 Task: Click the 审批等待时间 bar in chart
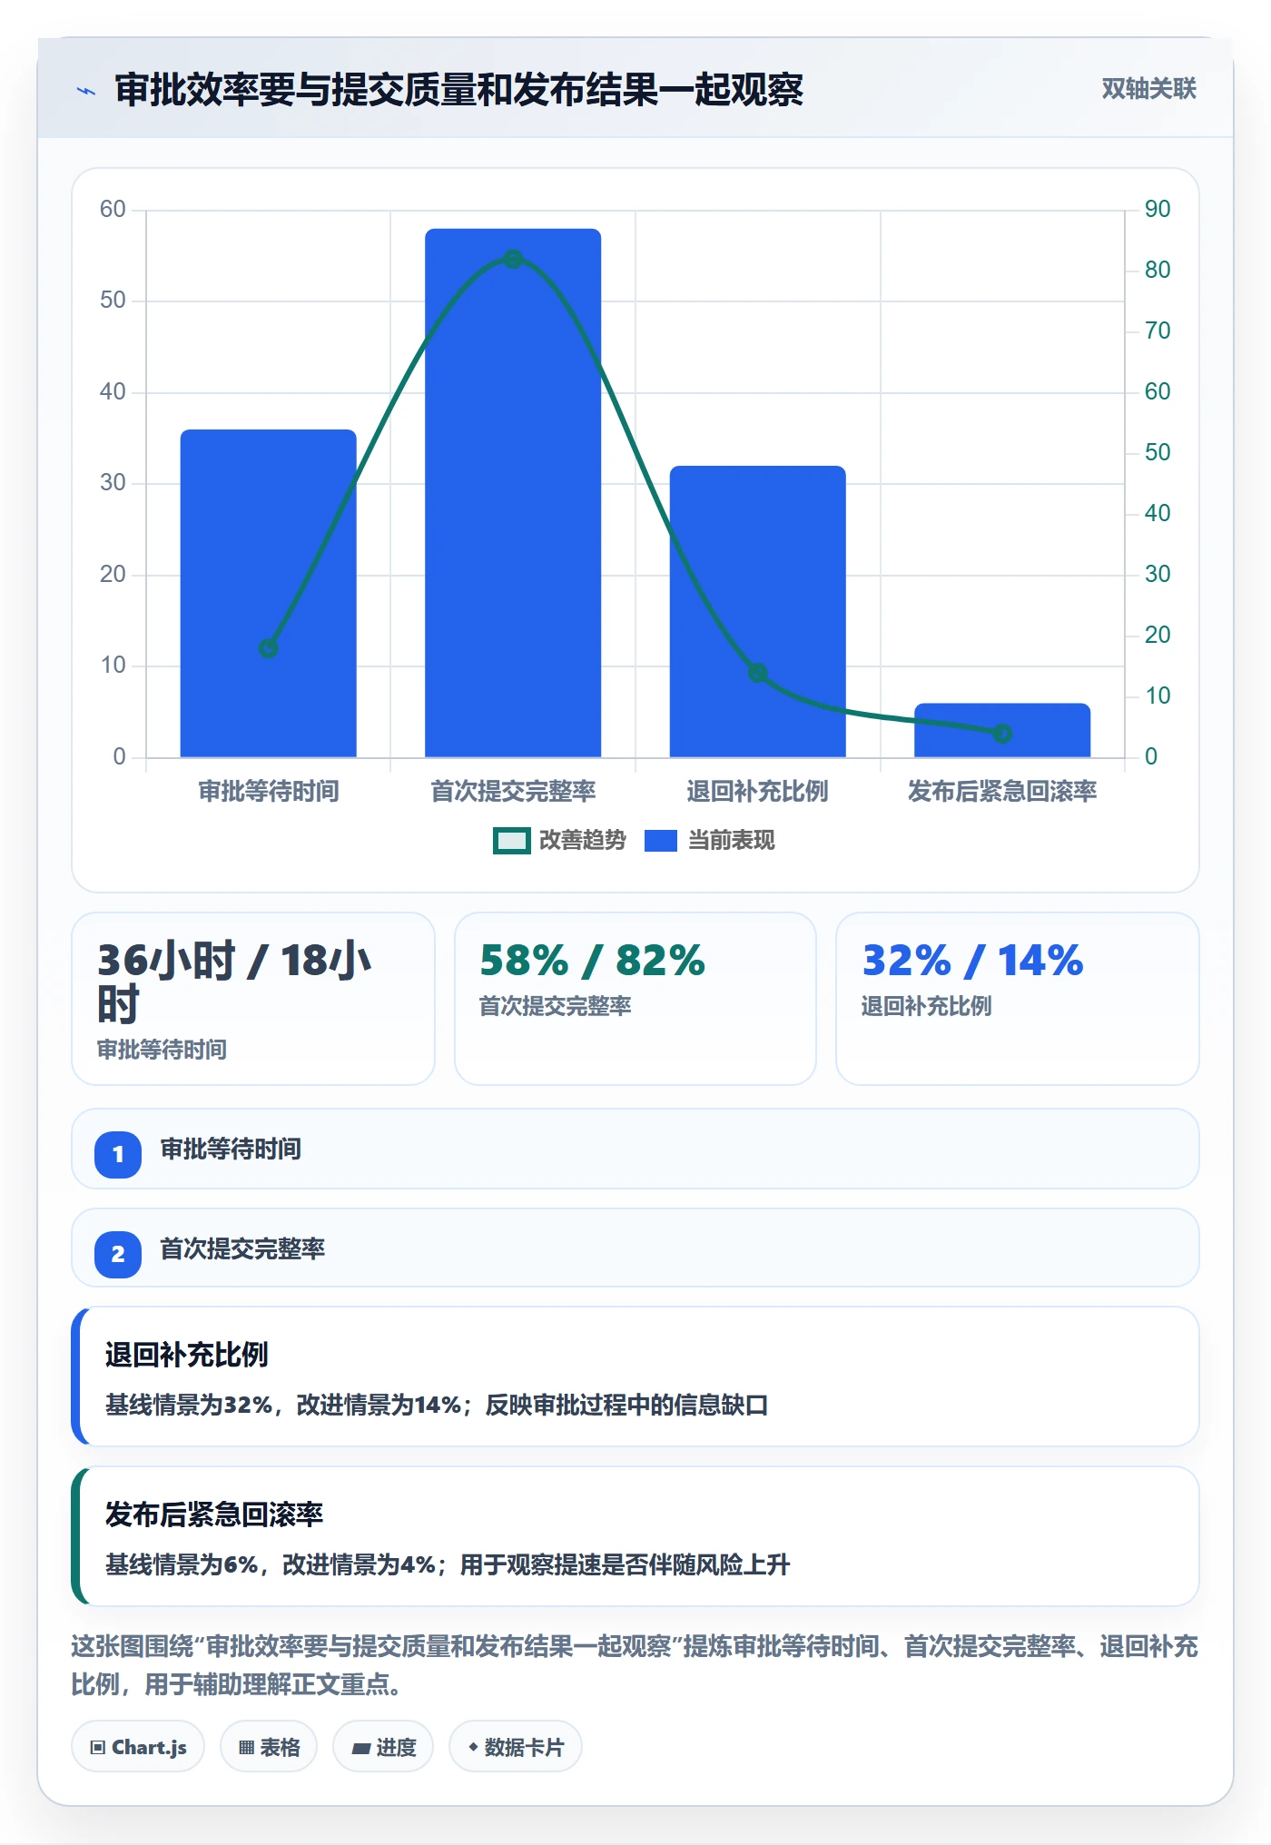[268, 593]
